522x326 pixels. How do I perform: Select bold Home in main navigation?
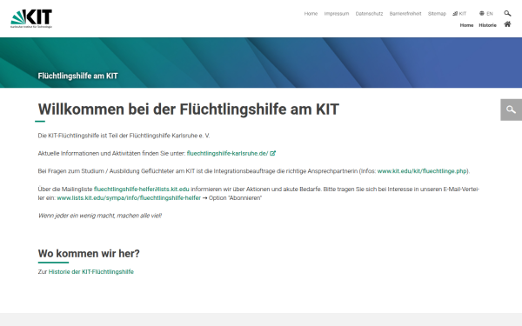466,25
